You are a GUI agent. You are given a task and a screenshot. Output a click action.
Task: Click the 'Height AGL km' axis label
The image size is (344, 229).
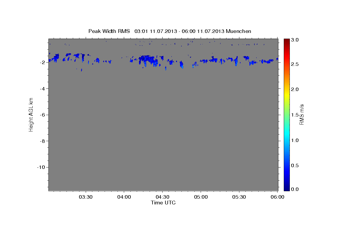(x=31, y=114)
